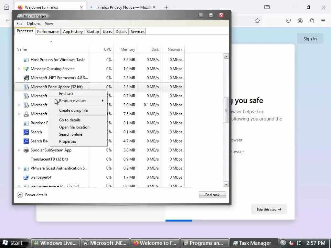Viewport: 331px width, 248px height.
Task: Bookmark page with Firefox star icon
Action: 257,21
